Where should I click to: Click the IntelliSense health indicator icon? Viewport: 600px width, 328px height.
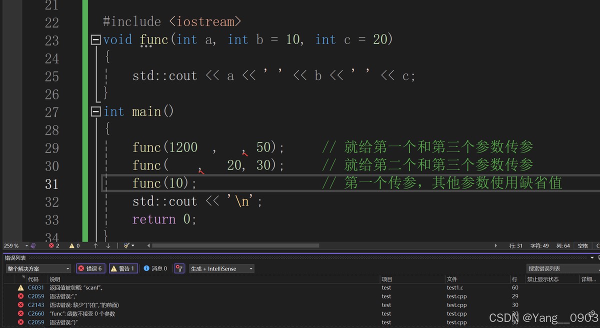coord(33,246)
